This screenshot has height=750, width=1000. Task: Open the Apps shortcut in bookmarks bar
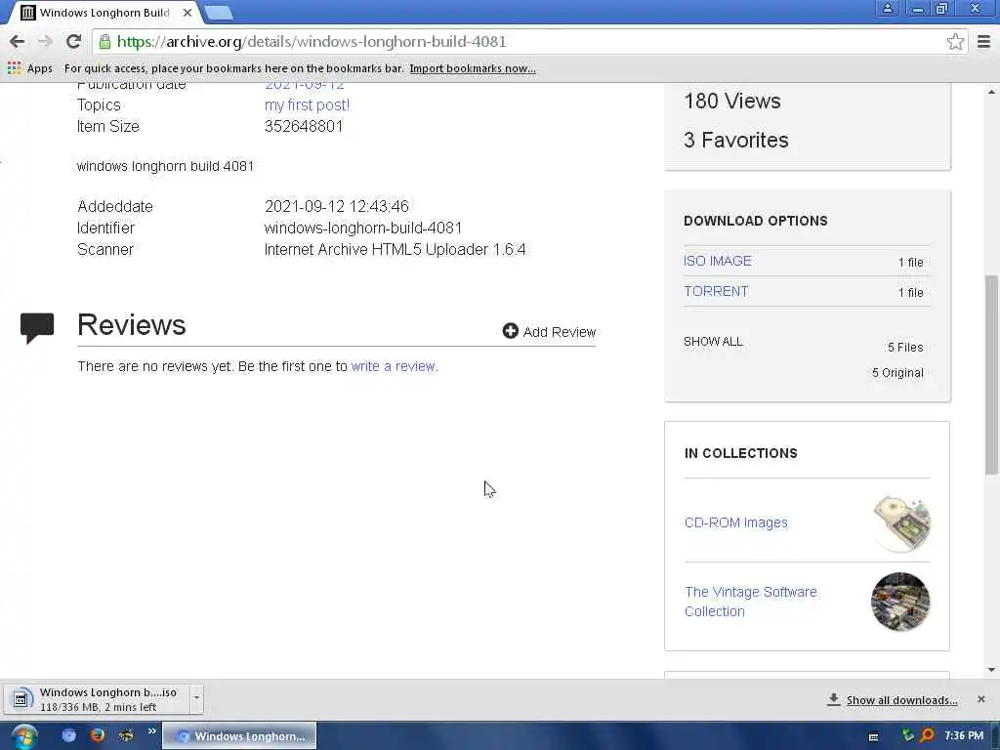[x=30, y=68]
